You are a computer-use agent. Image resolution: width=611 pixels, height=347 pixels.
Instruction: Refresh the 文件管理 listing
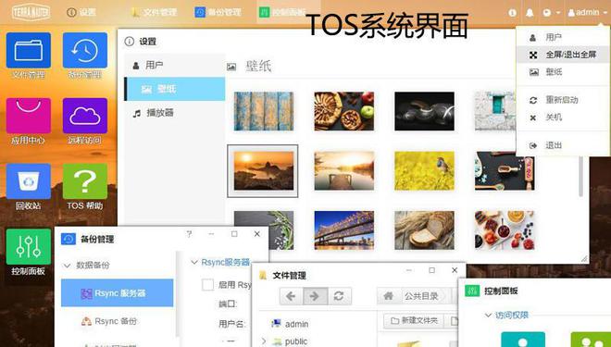(x=339, y=296)
